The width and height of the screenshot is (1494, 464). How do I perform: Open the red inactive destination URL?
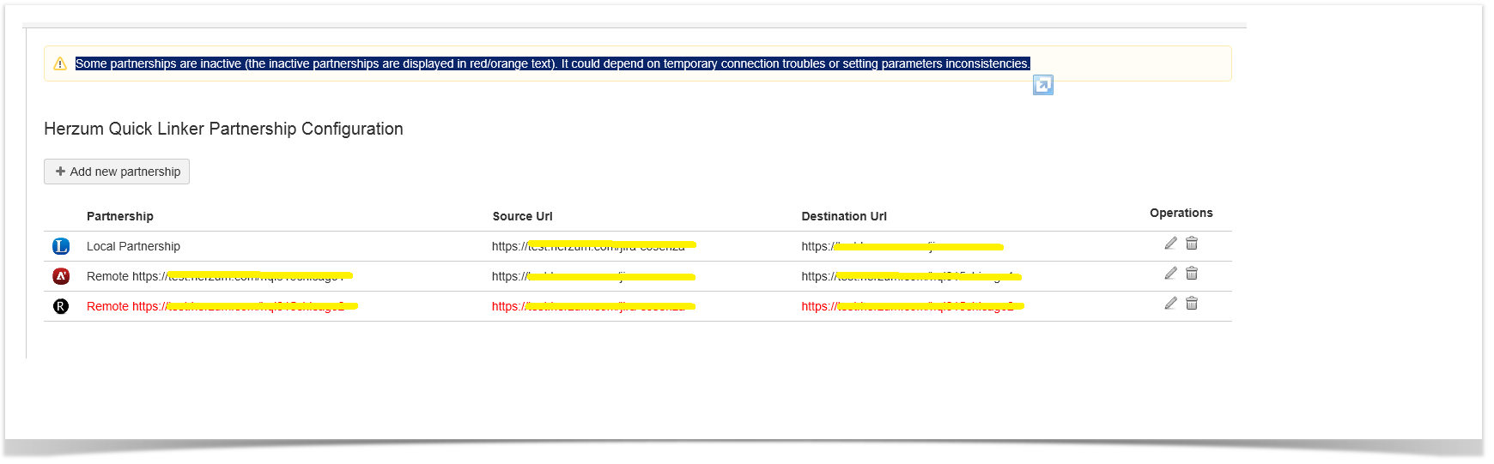[x=912, y=306]
